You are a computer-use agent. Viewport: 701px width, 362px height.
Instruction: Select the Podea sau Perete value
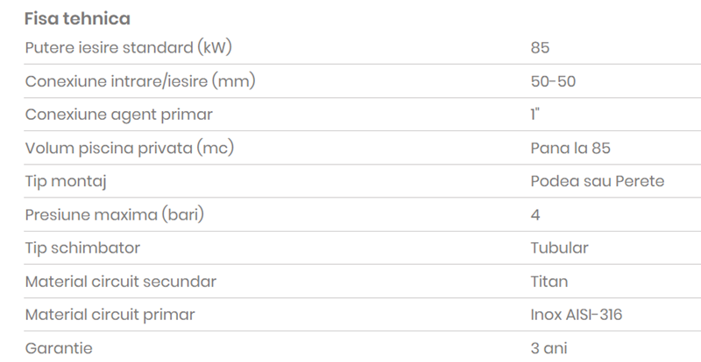point(598,181)
